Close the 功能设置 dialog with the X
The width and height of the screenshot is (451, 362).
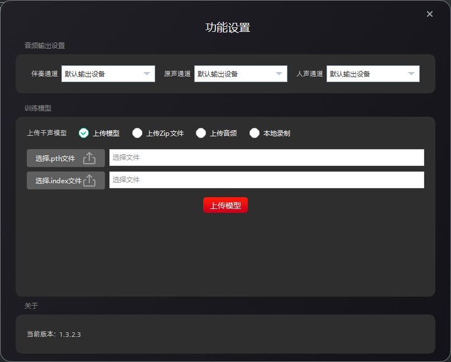click(430, 14)
